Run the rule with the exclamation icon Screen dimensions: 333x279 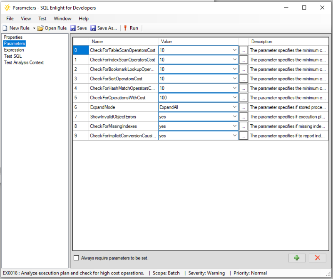click(125, 28)
